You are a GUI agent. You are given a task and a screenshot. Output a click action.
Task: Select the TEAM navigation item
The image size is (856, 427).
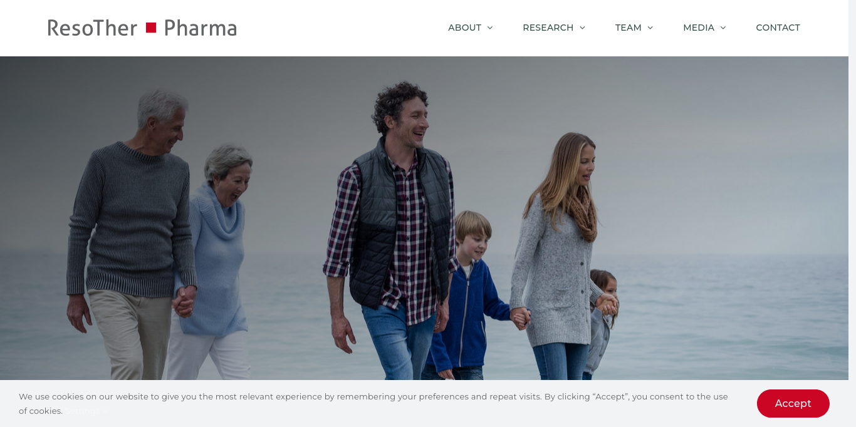(x=628, y=28)
